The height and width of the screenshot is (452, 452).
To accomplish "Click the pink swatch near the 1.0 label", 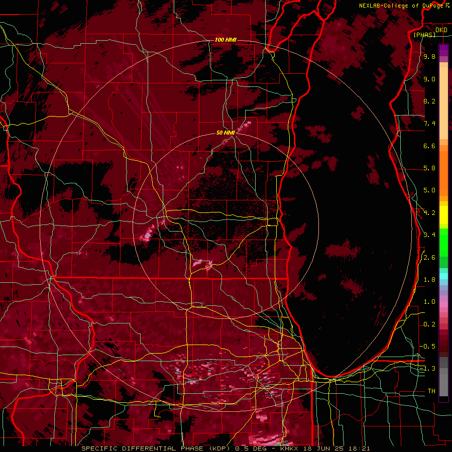I will 443,304.
